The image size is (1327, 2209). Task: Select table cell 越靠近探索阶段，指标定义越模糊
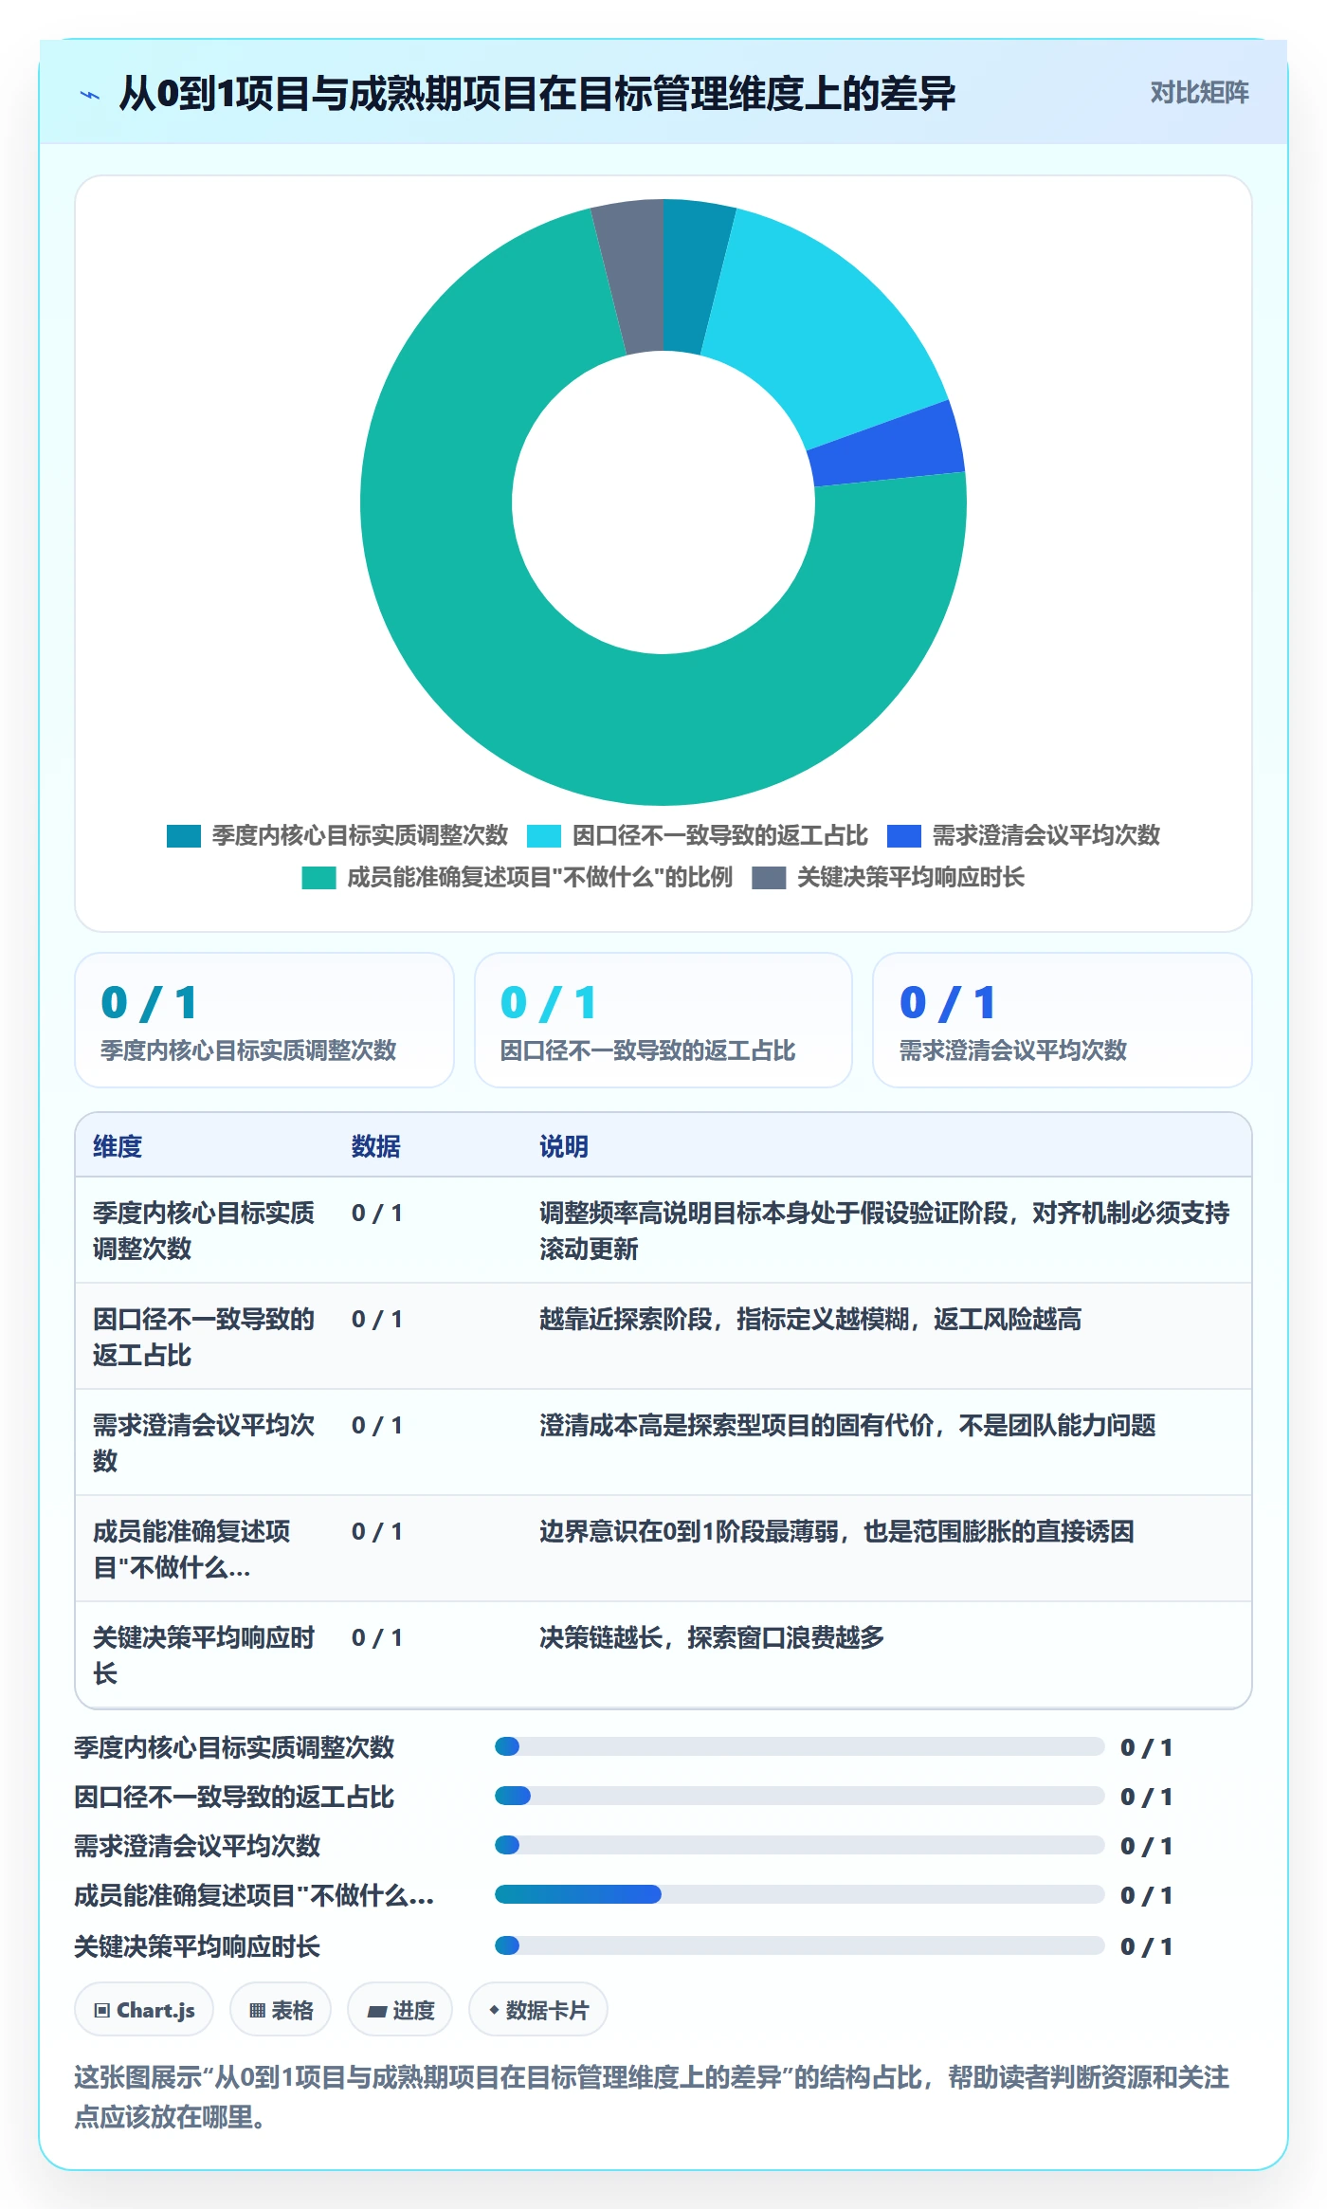(x=810, y=1319)
